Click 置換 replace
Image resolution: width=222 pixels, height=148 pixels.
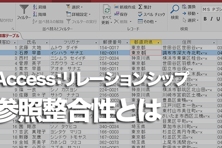[189, 7]
